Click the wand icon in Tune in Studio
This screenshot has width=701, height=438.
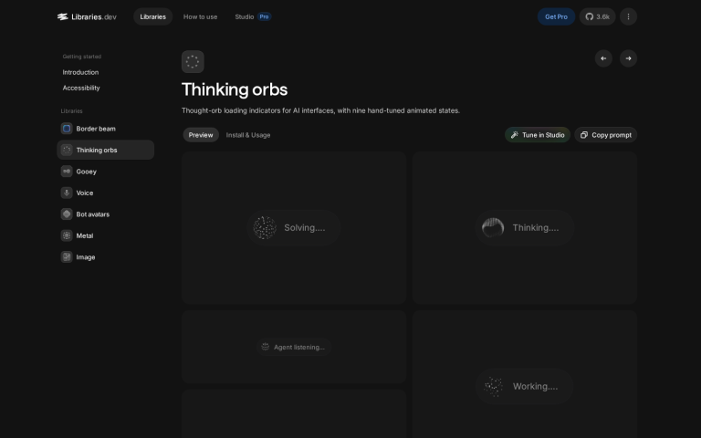click(515, 135)
